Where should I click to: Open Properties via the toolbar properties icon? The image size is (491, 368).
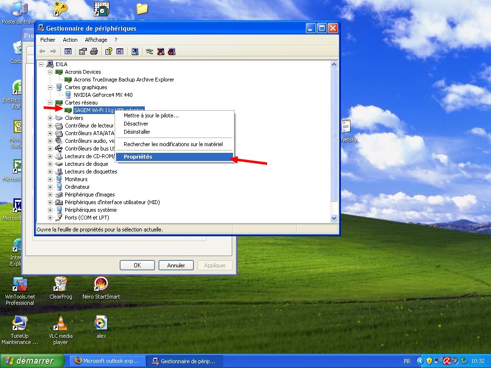82,51
